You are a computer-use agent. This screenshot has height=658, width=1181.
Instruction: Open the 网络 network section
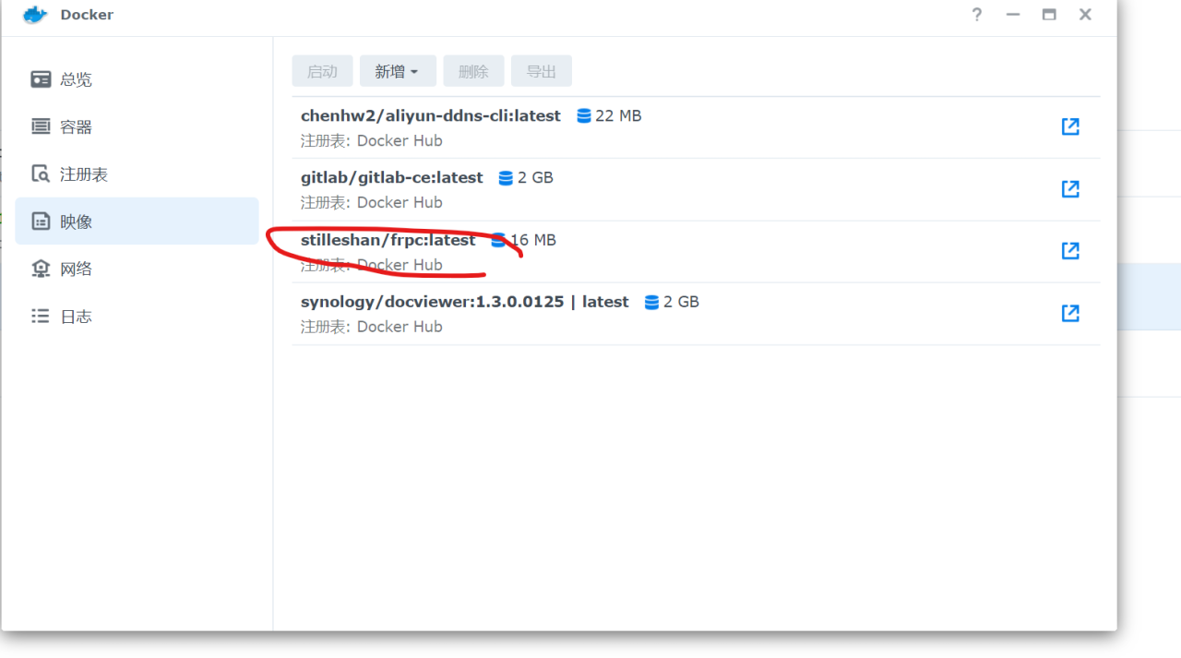[76, 269]
